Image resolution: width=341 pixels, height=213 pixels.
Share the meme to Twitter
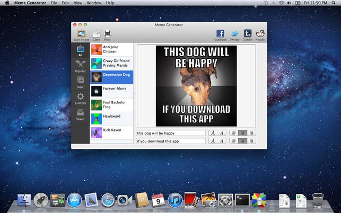234,34
